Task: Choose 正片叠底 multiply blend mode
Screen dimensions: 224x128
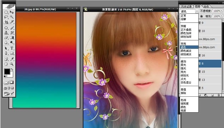Action: [189, 30]
